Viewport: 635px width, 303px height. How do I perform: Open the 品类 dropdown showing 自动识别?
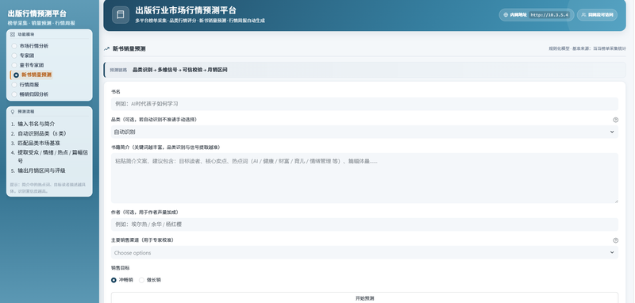point(364,132)
